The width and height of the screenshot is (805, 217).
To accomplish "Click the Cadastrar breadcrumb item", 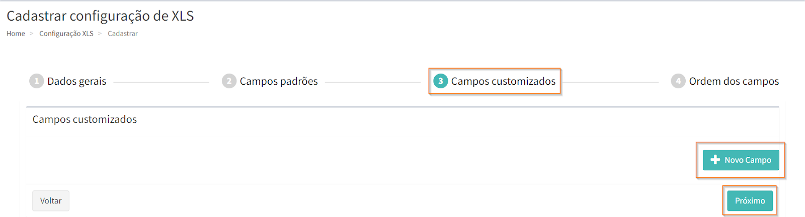I will coord(123,34).
